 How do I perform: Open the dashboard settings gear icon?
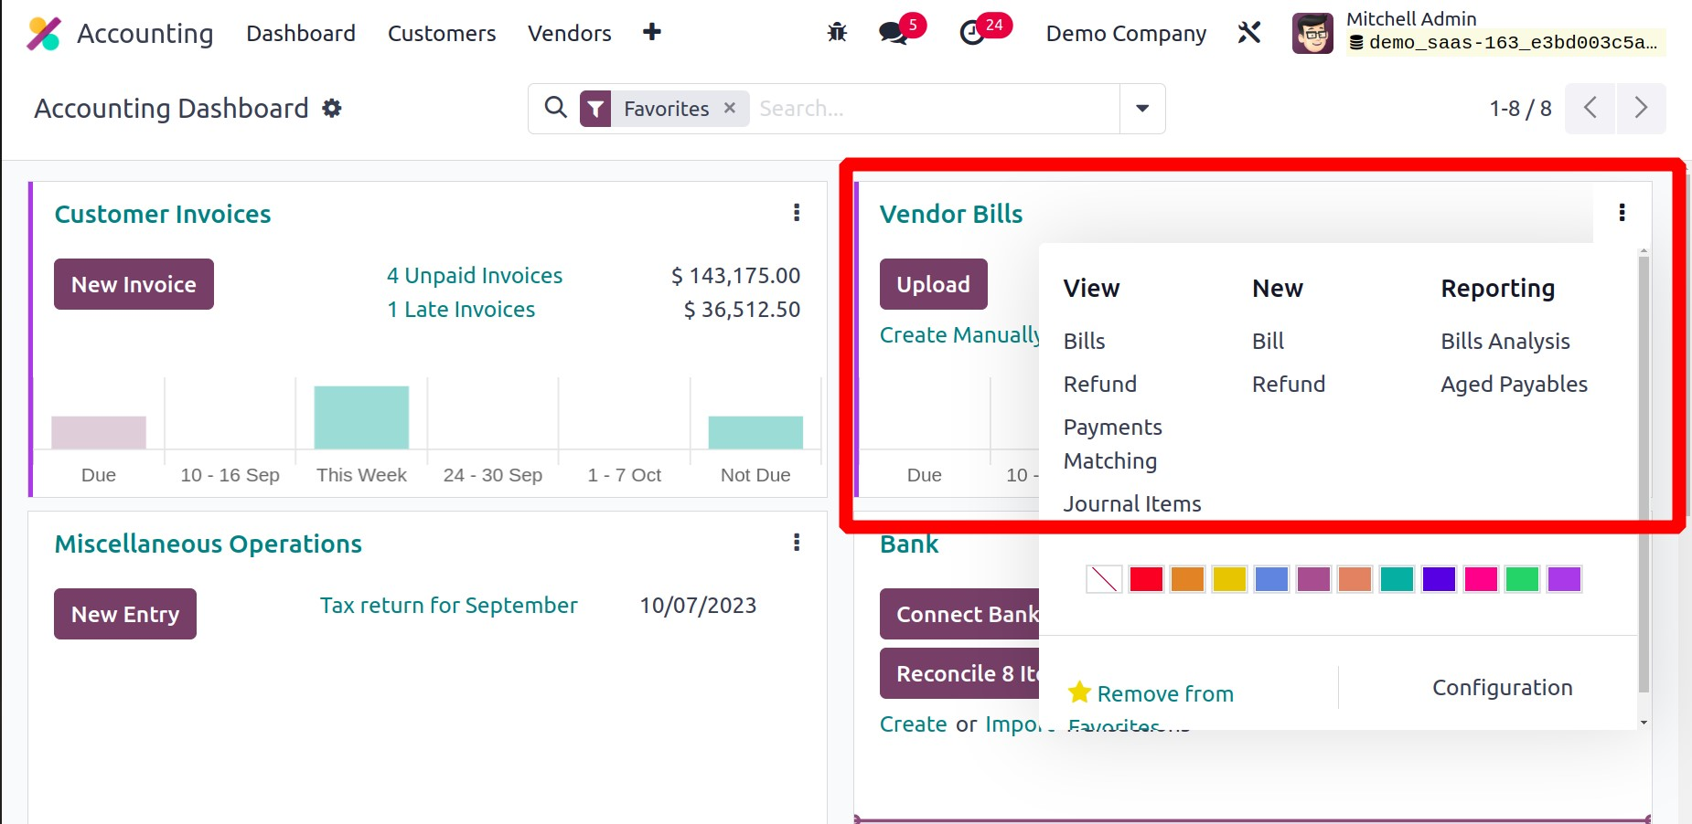[x=332, y=109]
